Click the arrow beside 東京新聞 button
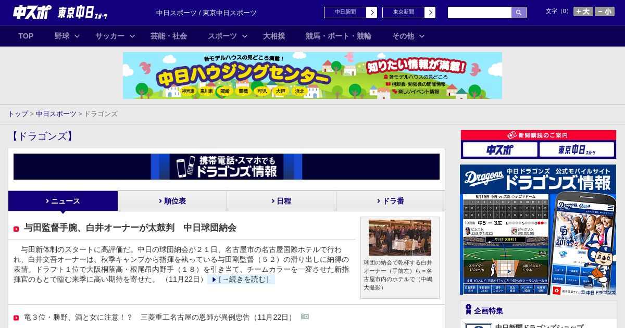This screenshot has width=625, height=328. [x=430, y=12]
